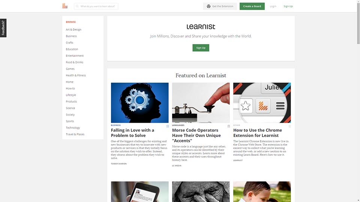Bookmark the Morse Code Operators article
Image resolution: width=360 pixels, height=202 pixels.
coord(229,126)
